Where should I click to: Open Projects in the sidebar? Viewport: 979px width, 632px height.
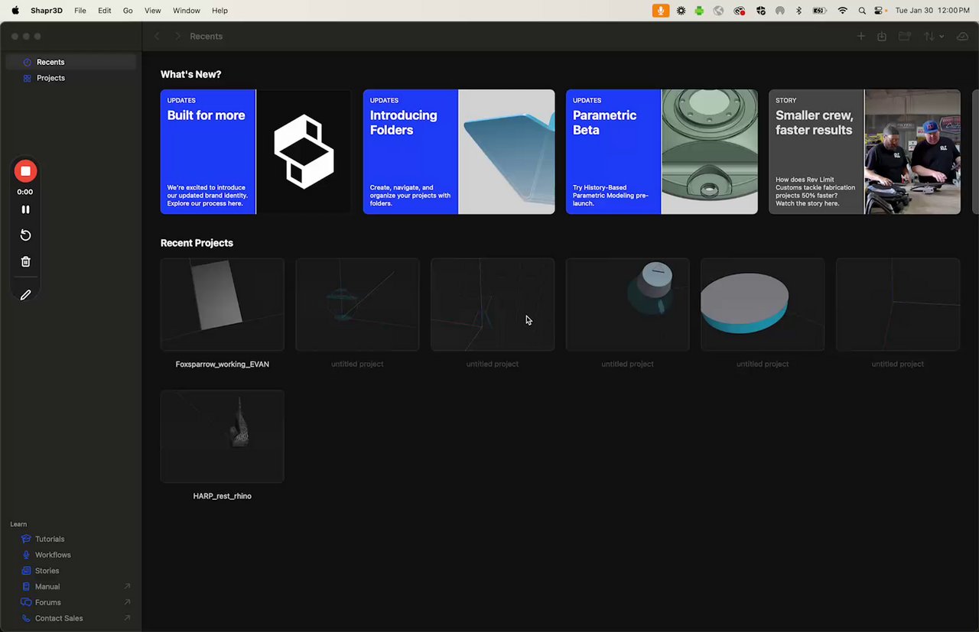71,78
